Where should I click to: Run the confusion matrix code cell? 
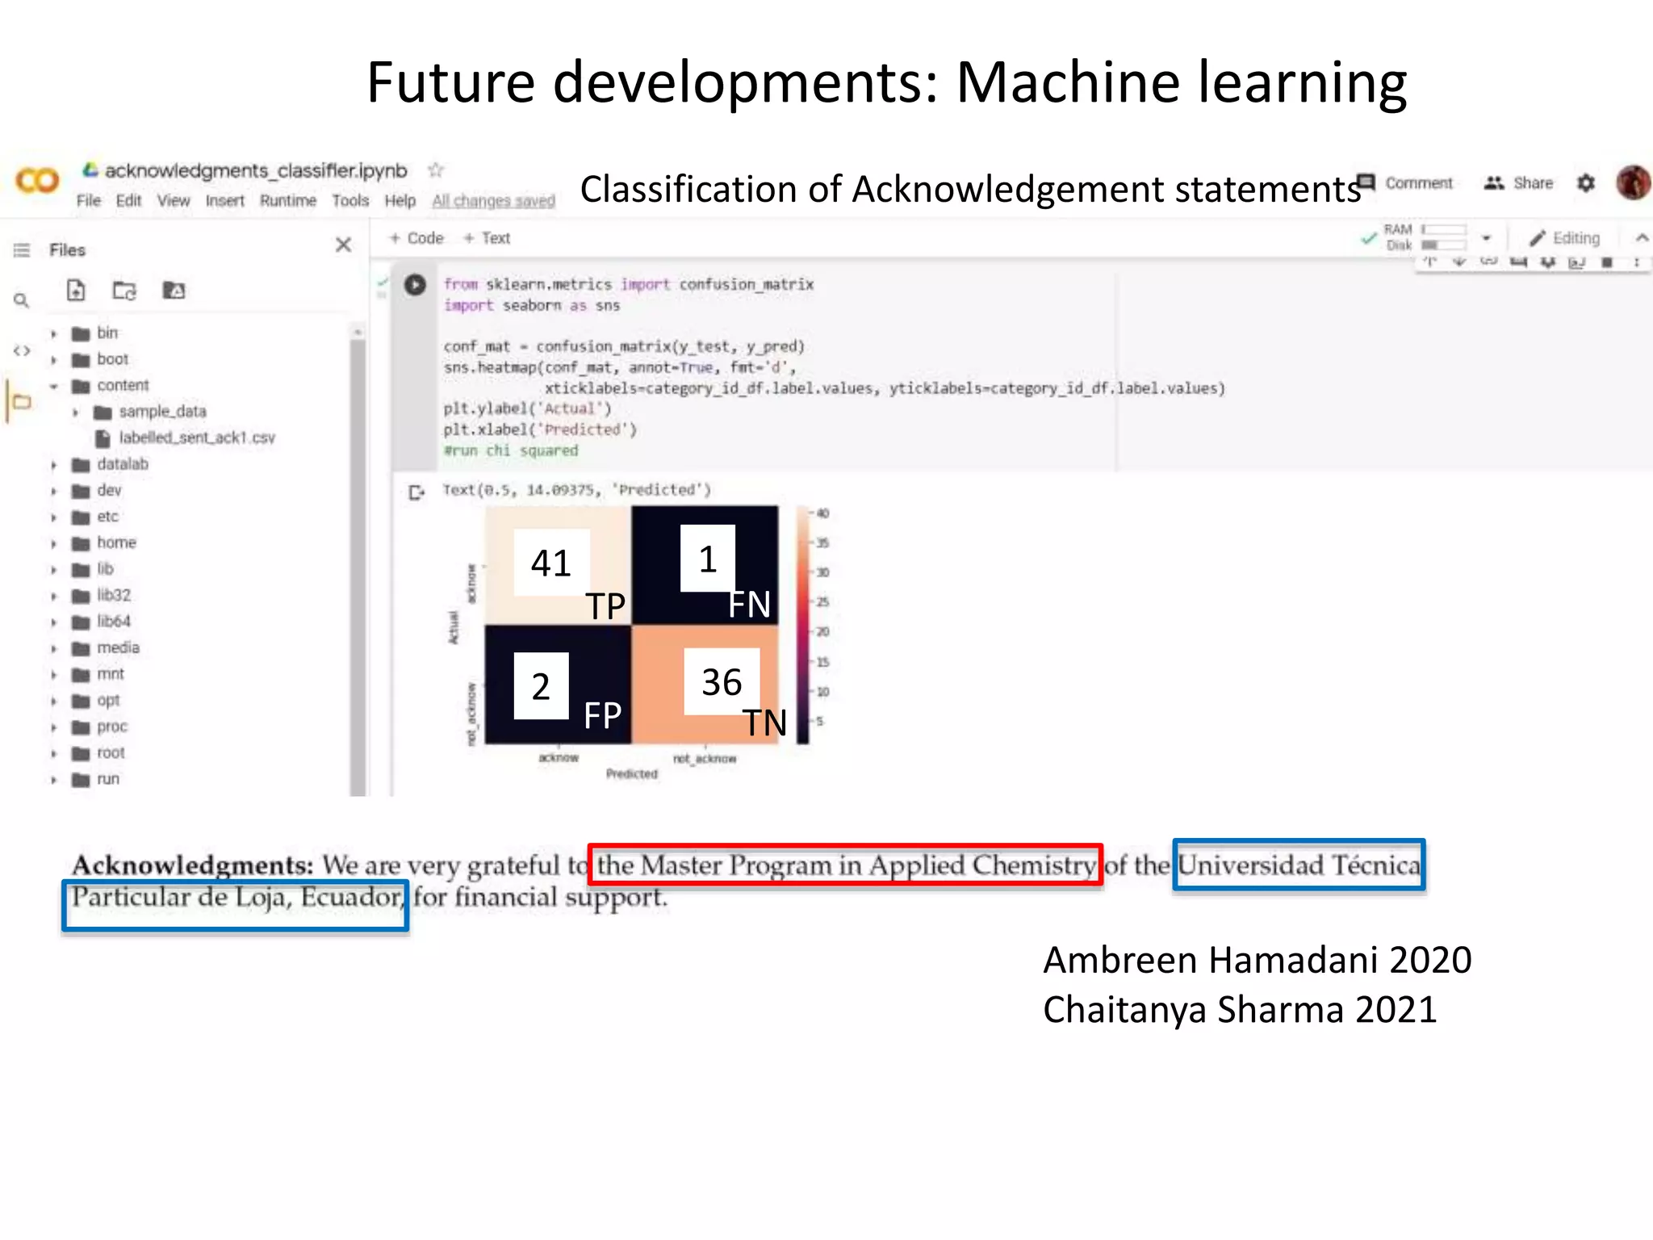click(415, 284)
